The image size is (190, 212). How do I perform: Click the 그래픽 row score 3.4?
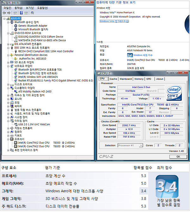(143, 191)
